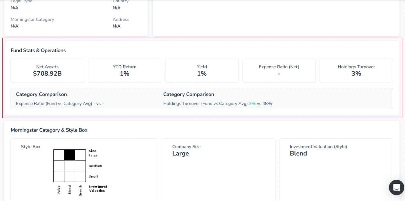Open the chat support bubble icon
The height and width of the screenshot is (201, 405).
pyautogui.click(x=396, y=187)
